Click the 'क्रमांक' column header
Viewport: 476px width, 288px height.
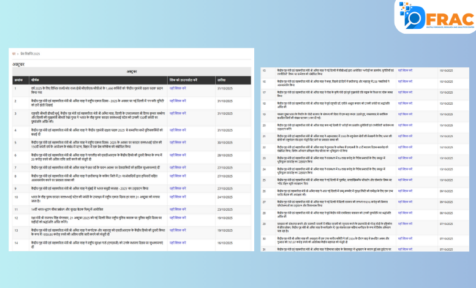pos(18,80)
